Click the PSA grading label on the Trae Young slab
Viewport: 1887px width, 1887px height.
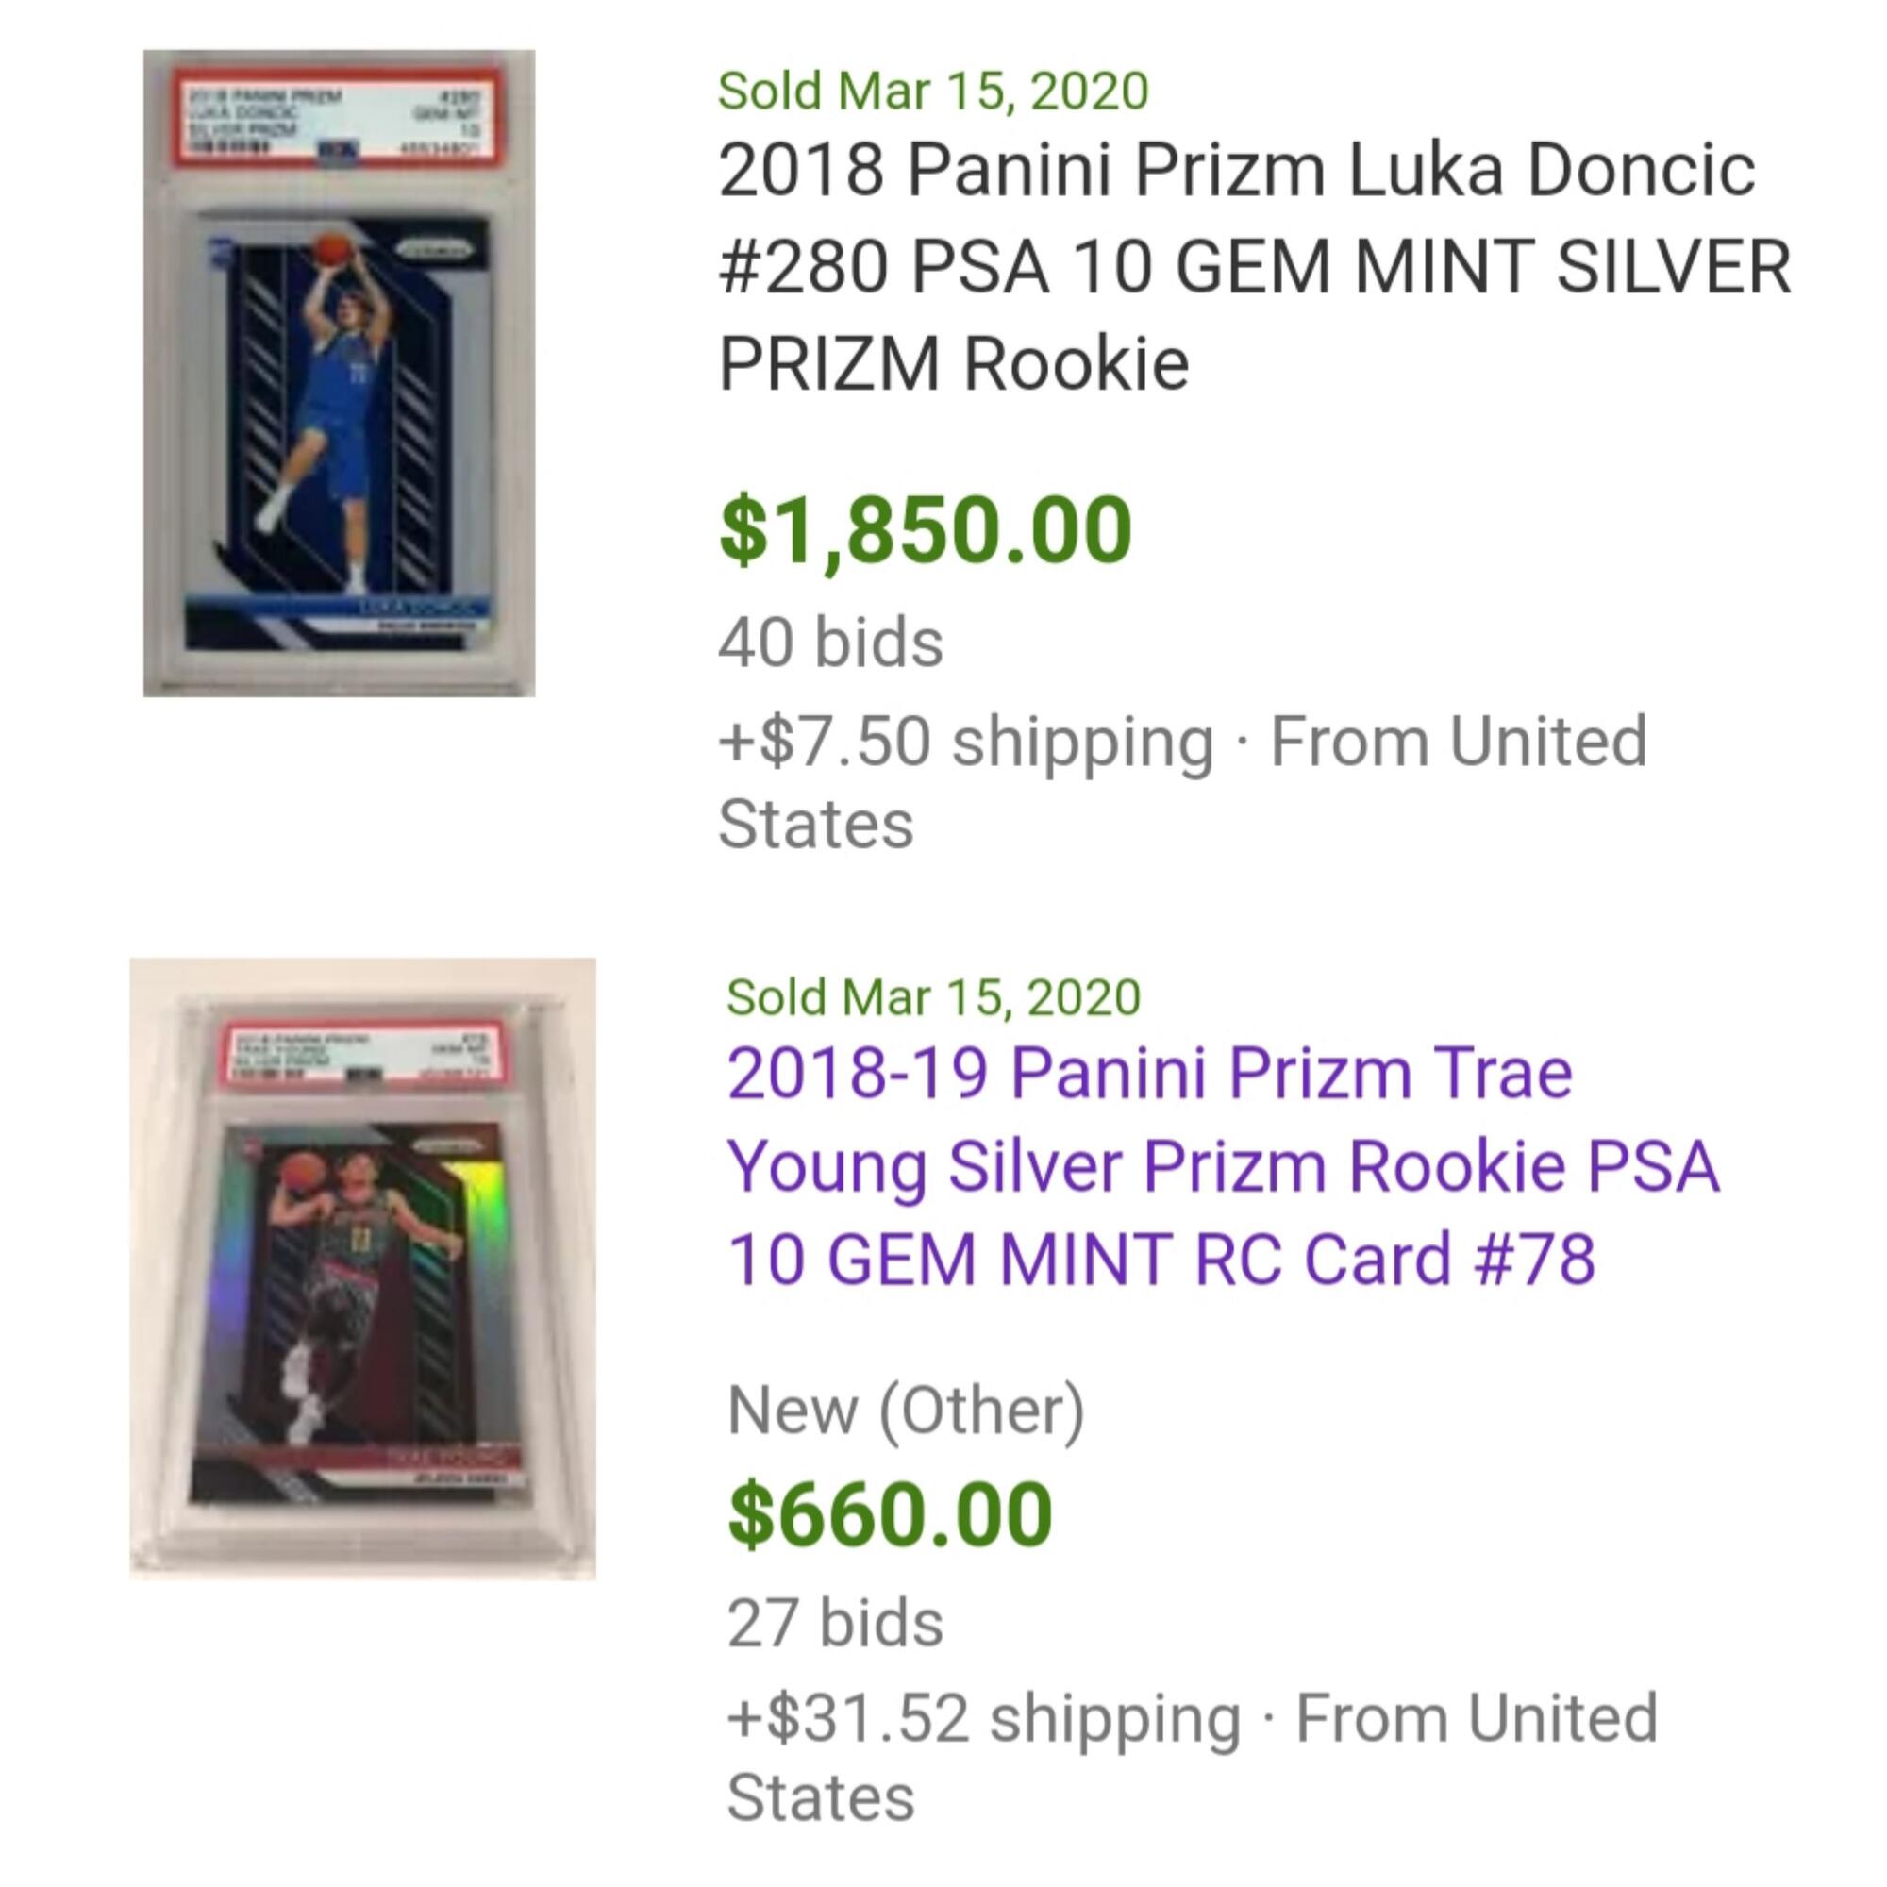coord(363,1055)
